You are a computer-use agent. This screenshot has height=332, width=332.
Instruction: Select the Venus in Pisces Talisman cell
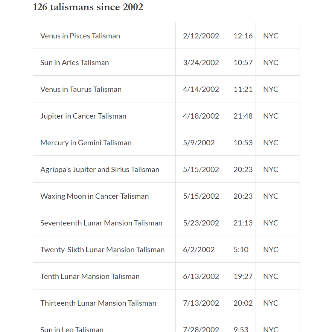(x=80, y=36)
